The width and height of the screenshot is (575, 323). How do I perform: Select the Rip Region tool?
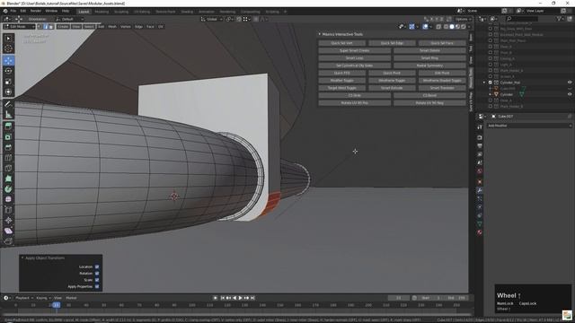pos(8,241)
